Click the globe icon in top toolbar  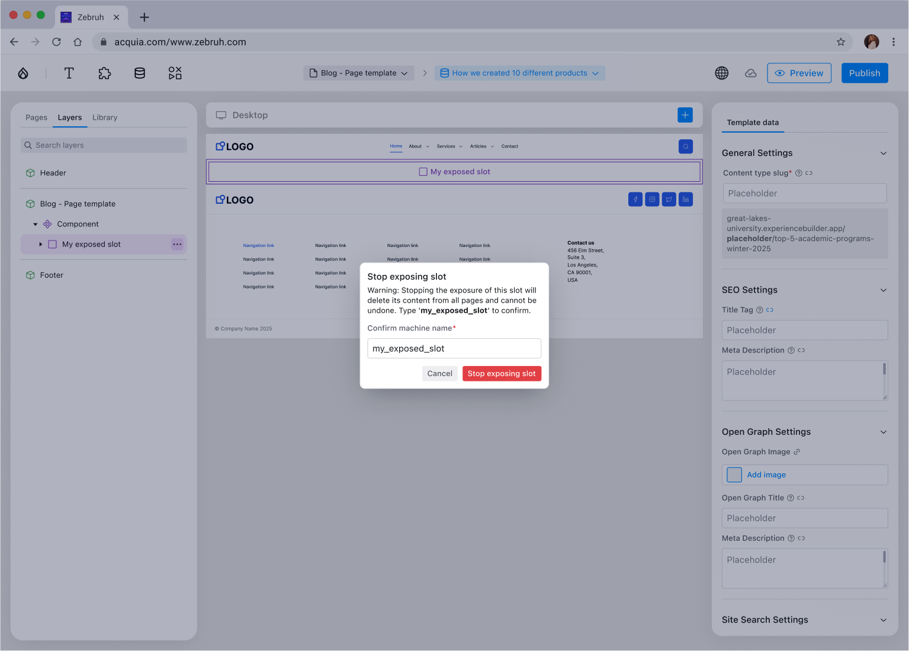point(721,73)
